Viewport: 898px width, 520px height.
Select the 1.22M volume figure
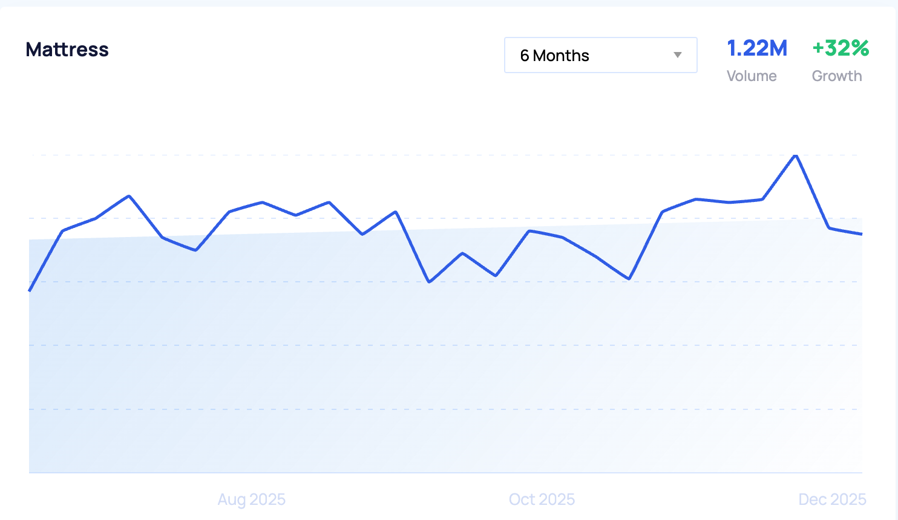(x=757, y=48)
